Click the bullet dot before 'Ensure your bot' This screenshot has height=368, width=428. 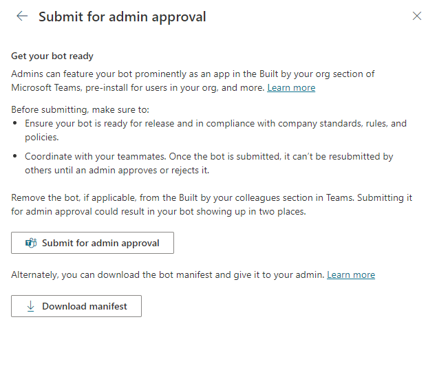(17, 124)
